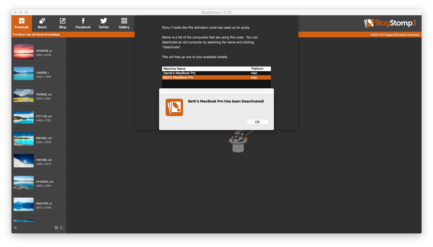
Task: Switch to Freestyle mode
Action: (x=22, y=23)
